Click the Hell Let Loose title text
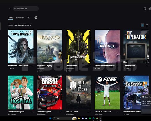This screenshot has width=151, height=121. pyautogui.click(x=72, y=112)
